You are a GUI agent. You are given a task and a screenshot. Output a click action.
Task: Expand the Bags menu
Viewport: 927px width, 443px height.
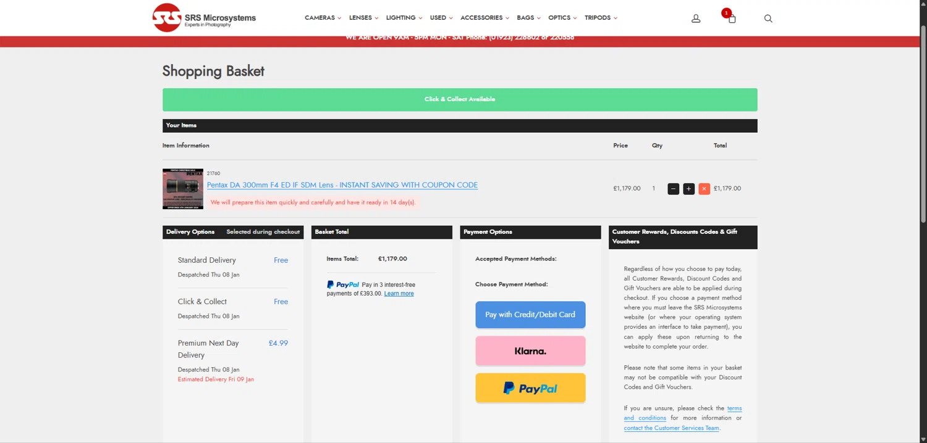(528, 18)
